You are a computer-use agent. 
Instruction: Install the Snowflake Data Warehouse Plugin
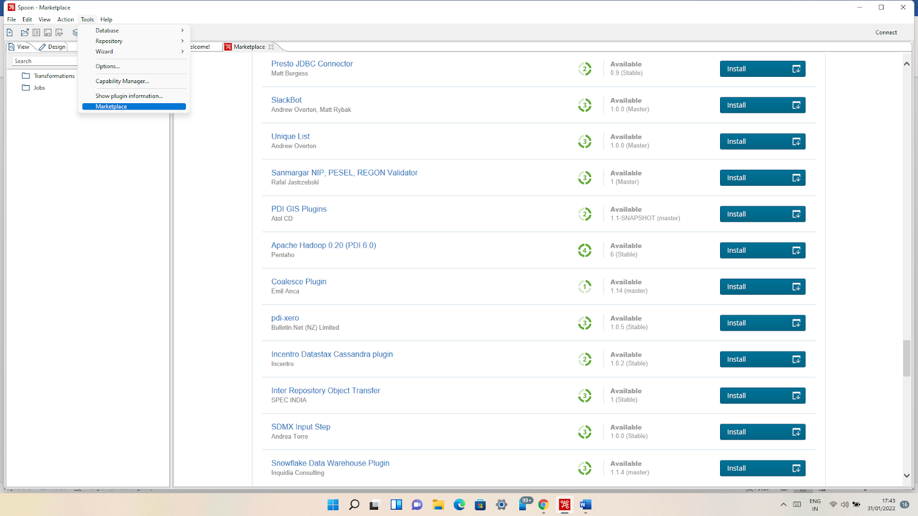pos(763,468)
